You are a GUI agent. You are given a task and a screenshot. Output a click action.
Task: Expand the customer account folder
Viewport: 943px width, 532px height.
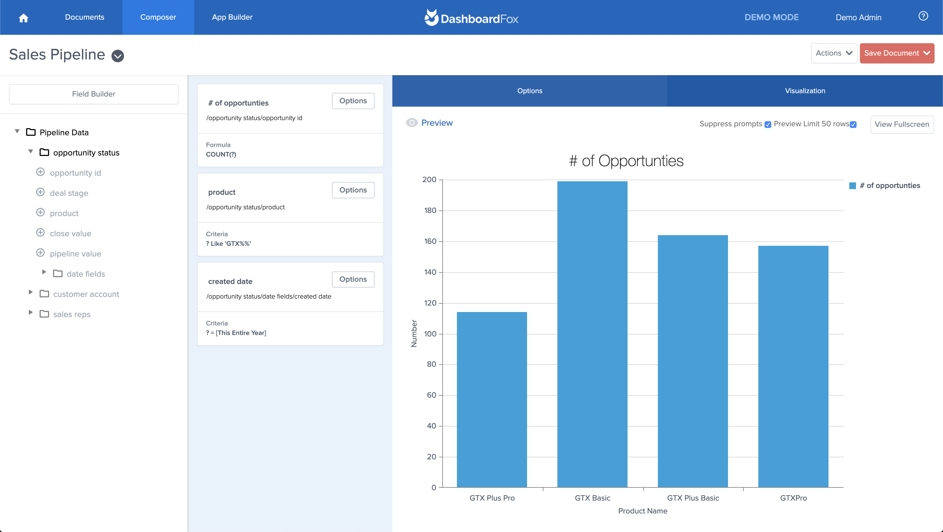(31, 292)
